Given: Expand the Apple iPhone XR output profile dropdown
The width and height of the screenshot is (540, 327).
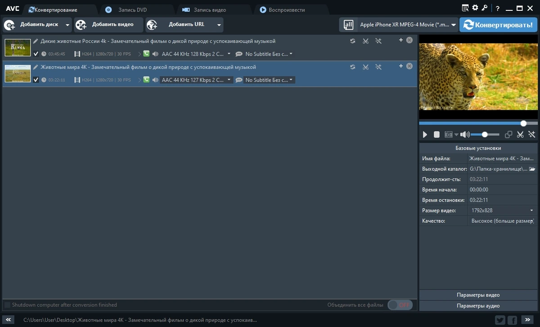Looking at the screenshot, I should [399, 25].
